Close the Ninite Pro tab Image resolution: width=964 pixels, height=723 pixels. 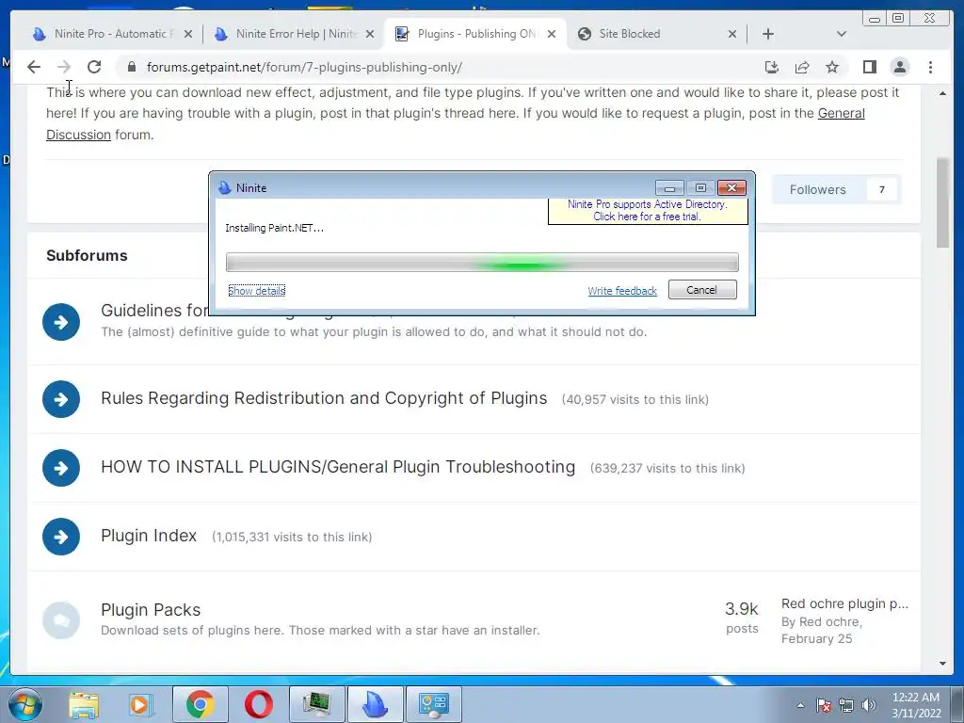coord(188,34)
